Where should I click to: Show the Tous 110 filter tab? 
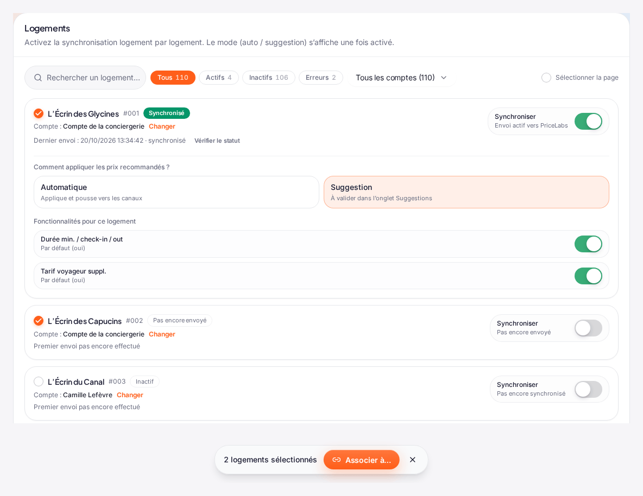(173, 78)
